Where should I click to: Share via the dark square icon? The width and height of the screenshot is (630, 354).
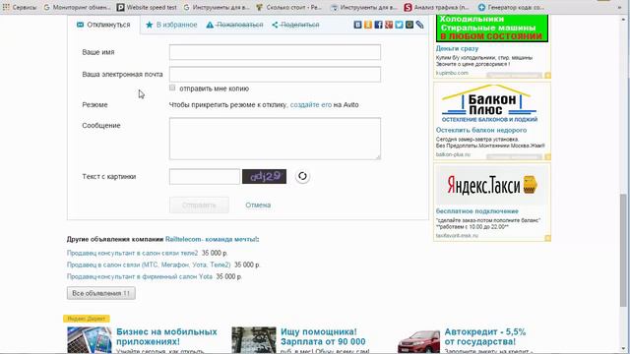tap(409, 25)
